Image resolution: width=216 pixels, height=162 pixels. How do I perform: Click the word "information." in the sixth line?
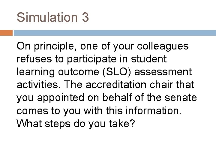pos(154,110)
